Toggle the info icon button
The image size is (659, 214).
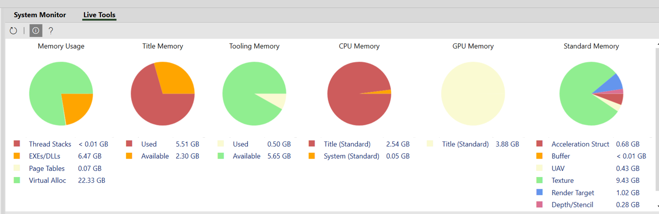(x=35, y=30)
